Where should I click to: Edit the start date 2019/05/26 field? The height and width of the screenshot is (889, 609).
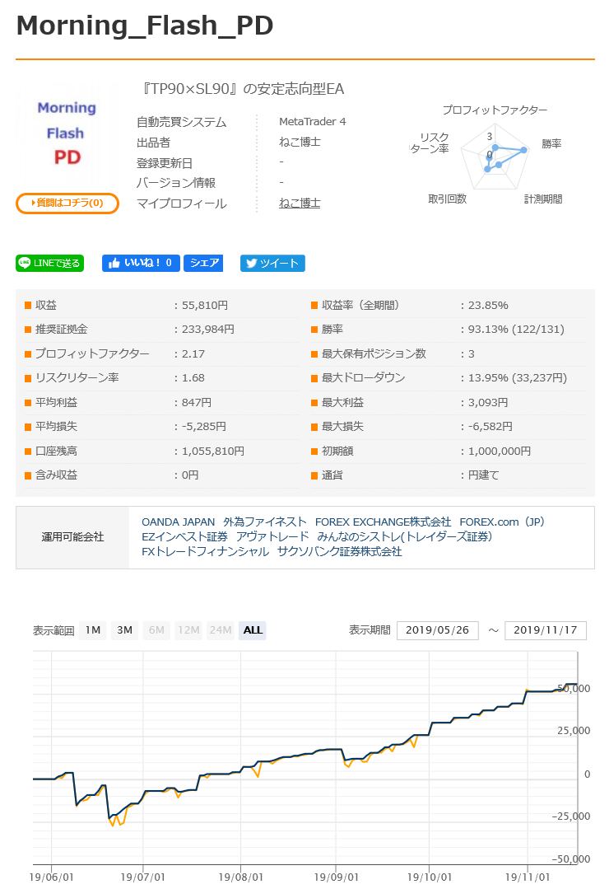438,630
